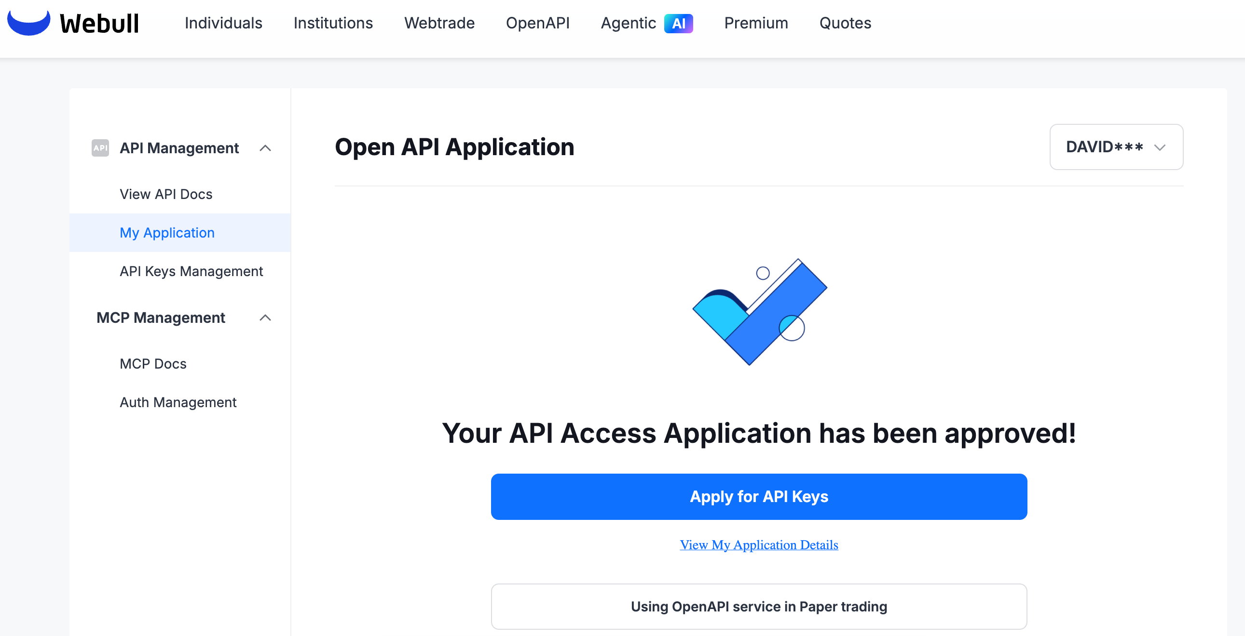
Task: Click the AI badge next to Agentic
Action: point(678,23)
